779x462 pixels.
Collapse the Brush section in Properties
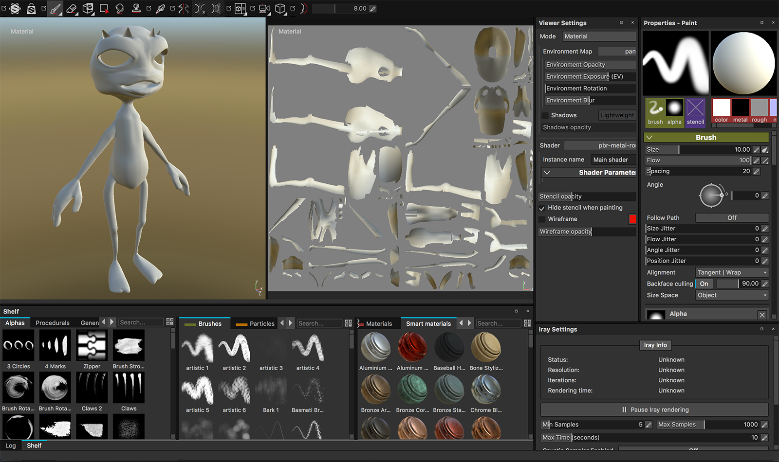tap(649, 137)
